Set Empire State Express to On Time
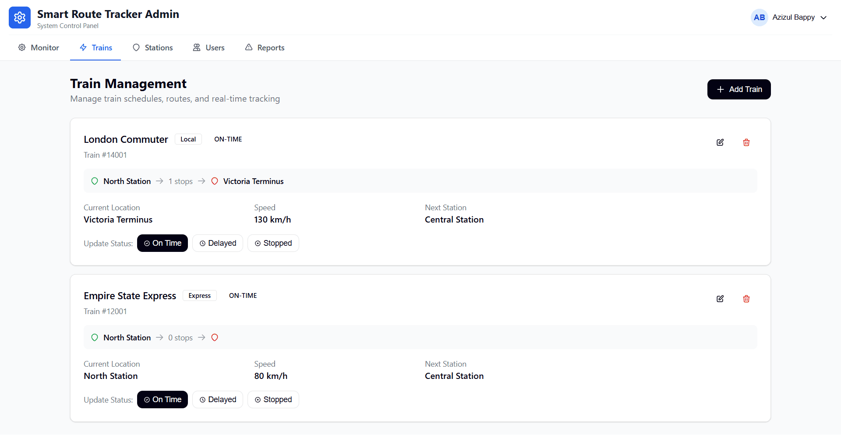The height and width of the screenshot is (435, 841). (x=163, y=400)
